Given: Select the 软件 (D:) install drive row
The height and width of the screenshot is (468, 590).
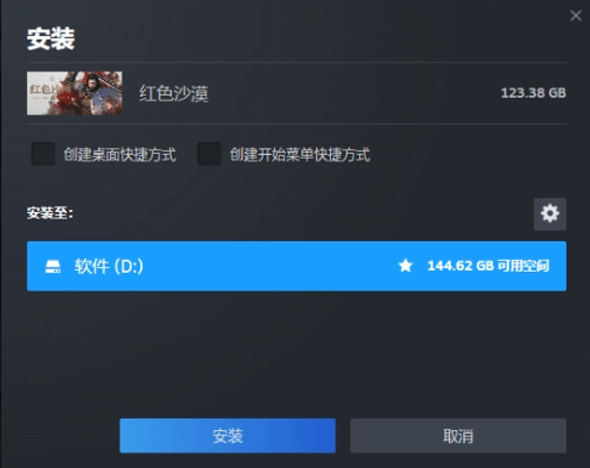Looking at the screenshot, I should [296, 266].
